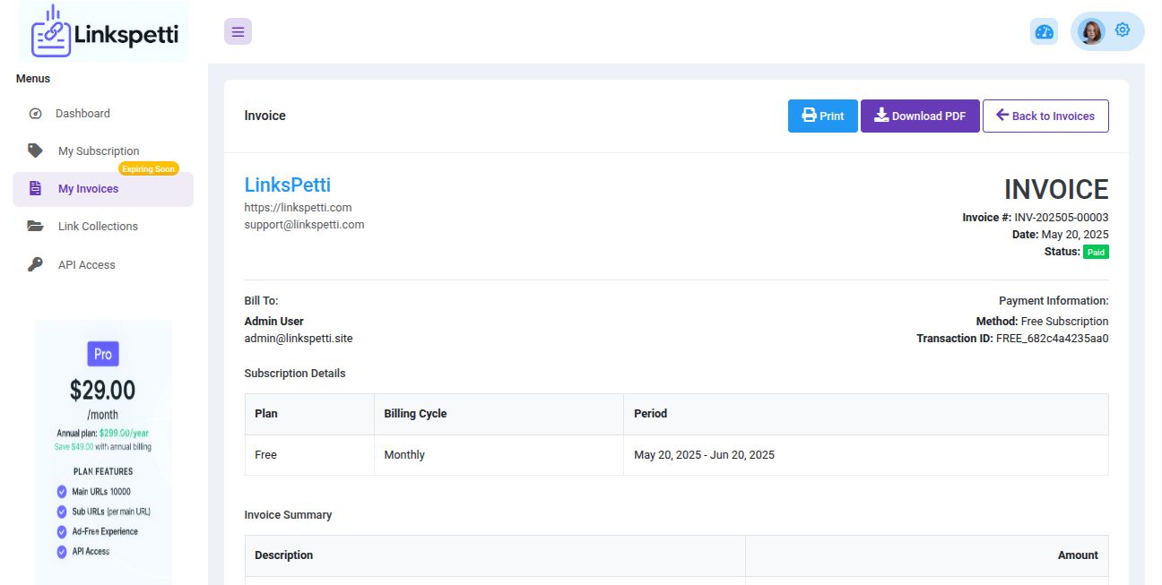Click the Expiring Soon badge
The width and height of the screenshot is (1162, 585).
(149, 168)
